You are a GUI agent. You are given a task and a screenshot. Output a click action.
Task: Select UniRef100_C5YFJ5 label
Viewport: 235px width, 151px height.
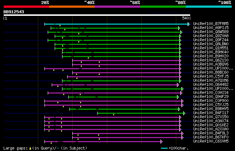tap(211, 77)
